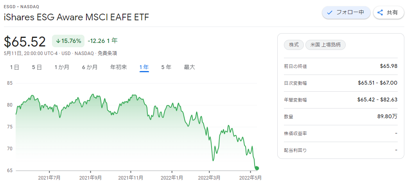Select the 5日 range tab
The height and width of the screenshot is (185, 411).
pos(37,67)
